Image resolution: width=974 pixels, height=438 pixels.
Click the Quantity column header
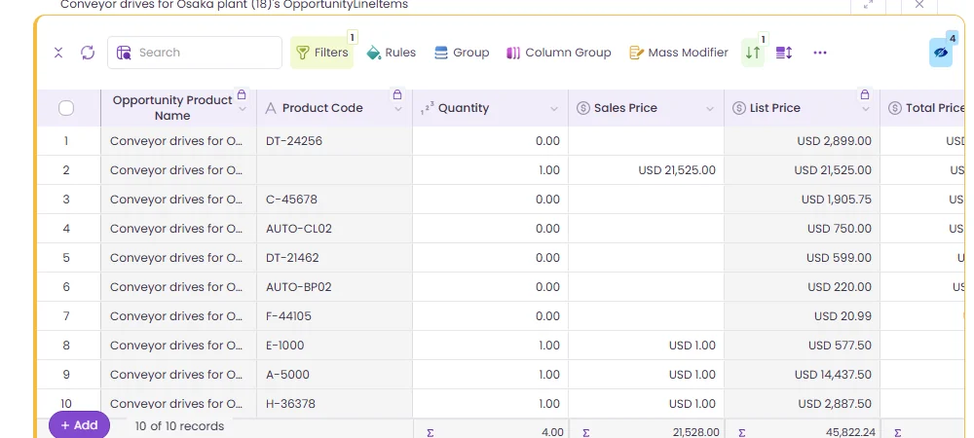tap(490, 108)
